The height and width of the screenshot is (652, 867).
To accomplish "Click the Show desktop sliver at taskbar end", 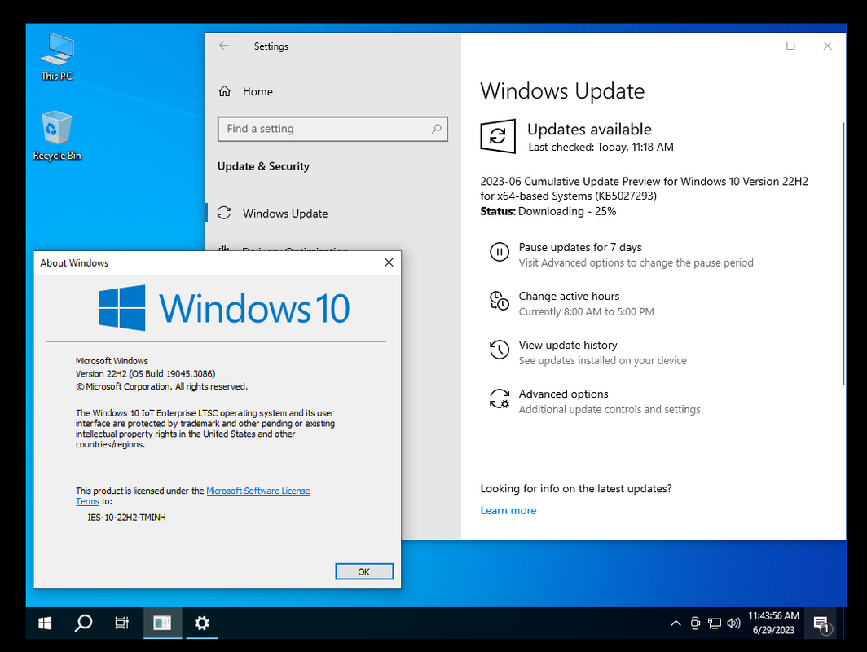I will click(843, 623).
